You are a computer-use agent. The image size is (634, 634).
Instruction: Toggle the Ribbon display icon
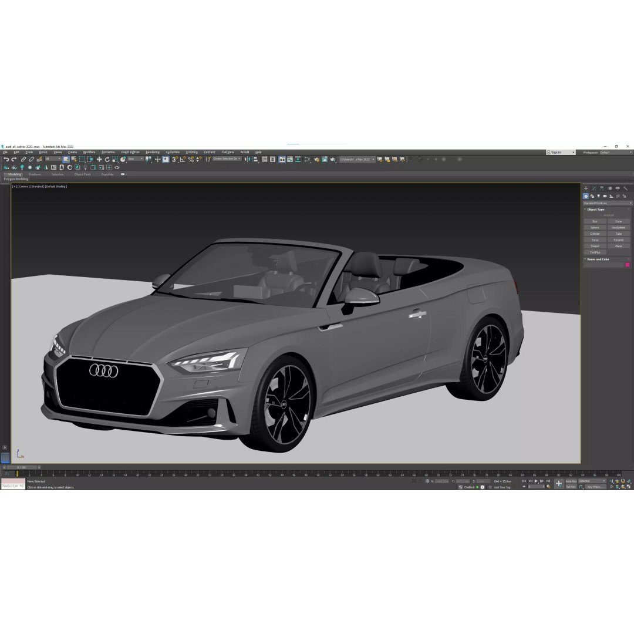click(x=282, y=159)
